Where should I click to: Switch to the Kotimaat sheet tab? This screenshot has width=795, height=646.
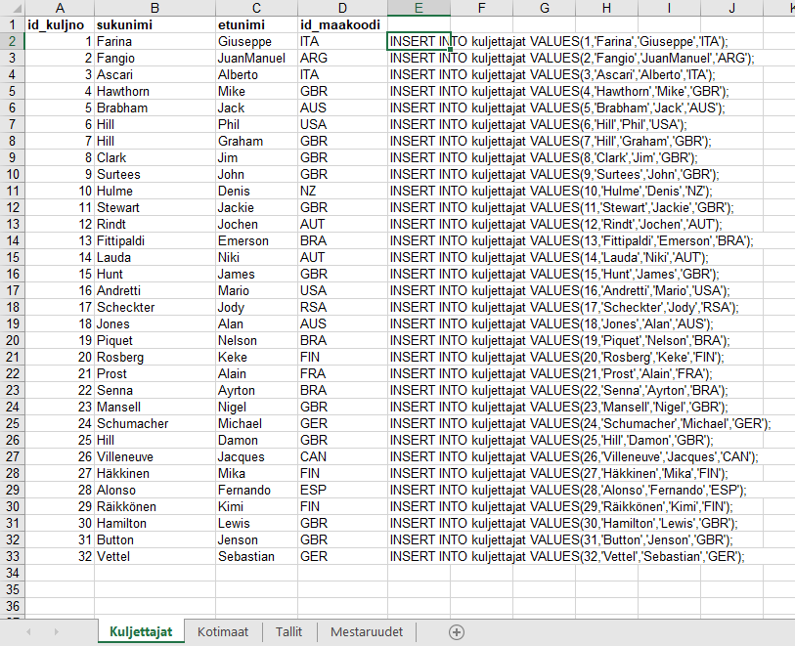223,632
